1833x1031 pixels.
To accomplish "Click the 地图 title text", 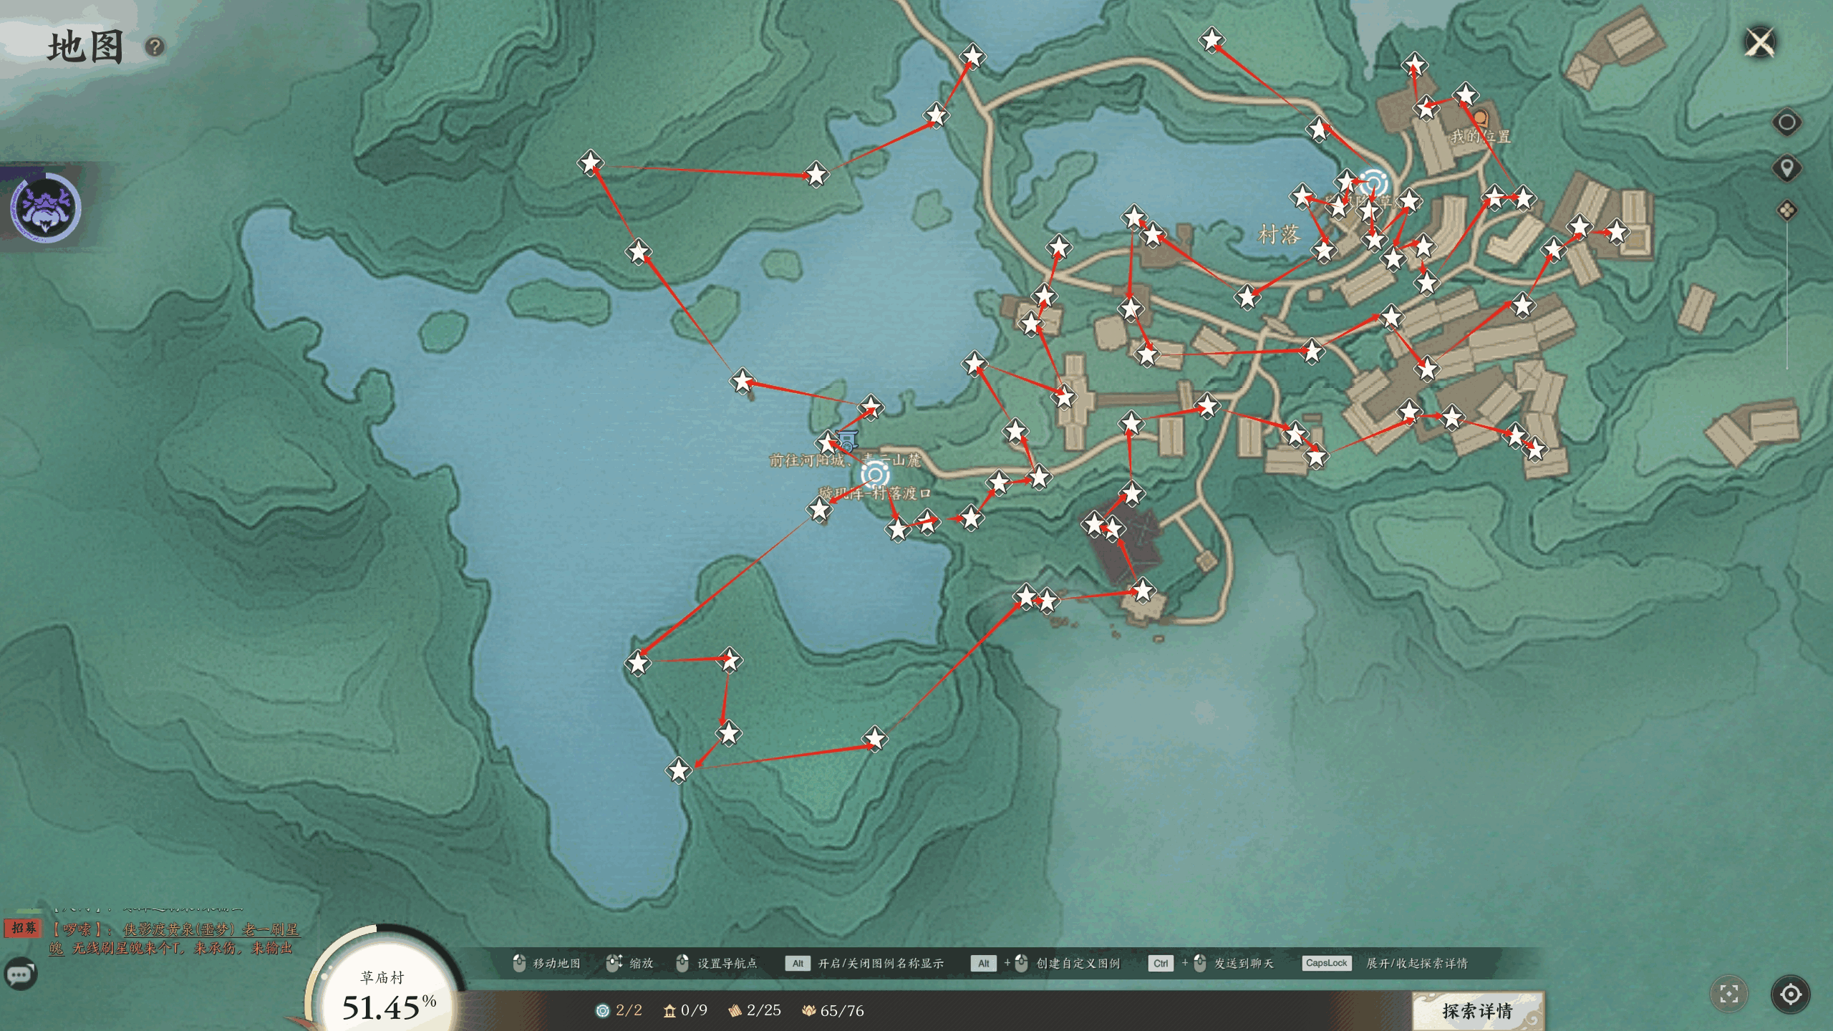I will 85,47.
